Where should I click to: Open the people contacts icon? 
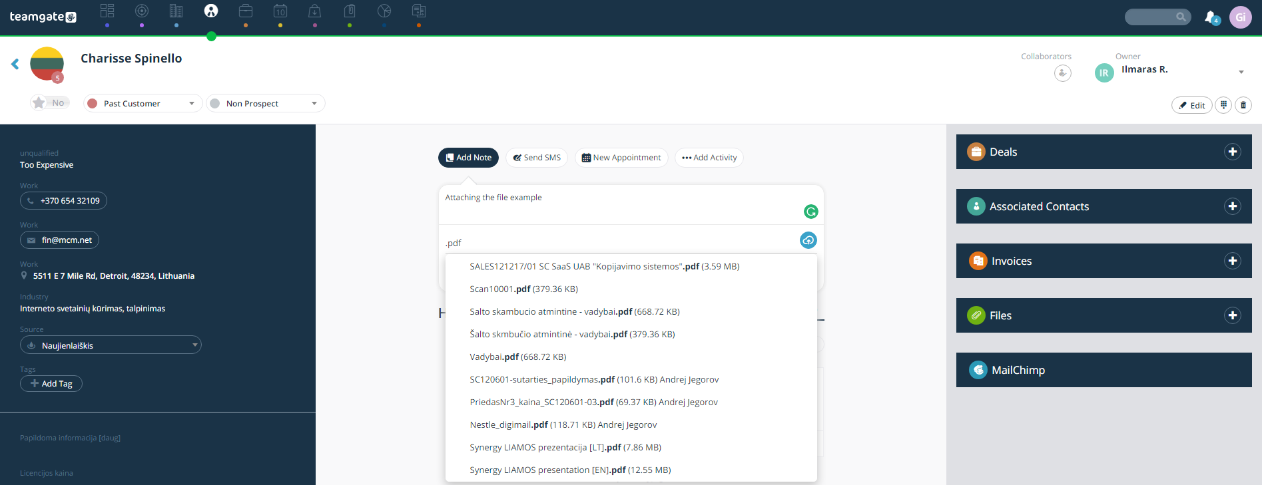pyautogui.click(x=211, y=11)
